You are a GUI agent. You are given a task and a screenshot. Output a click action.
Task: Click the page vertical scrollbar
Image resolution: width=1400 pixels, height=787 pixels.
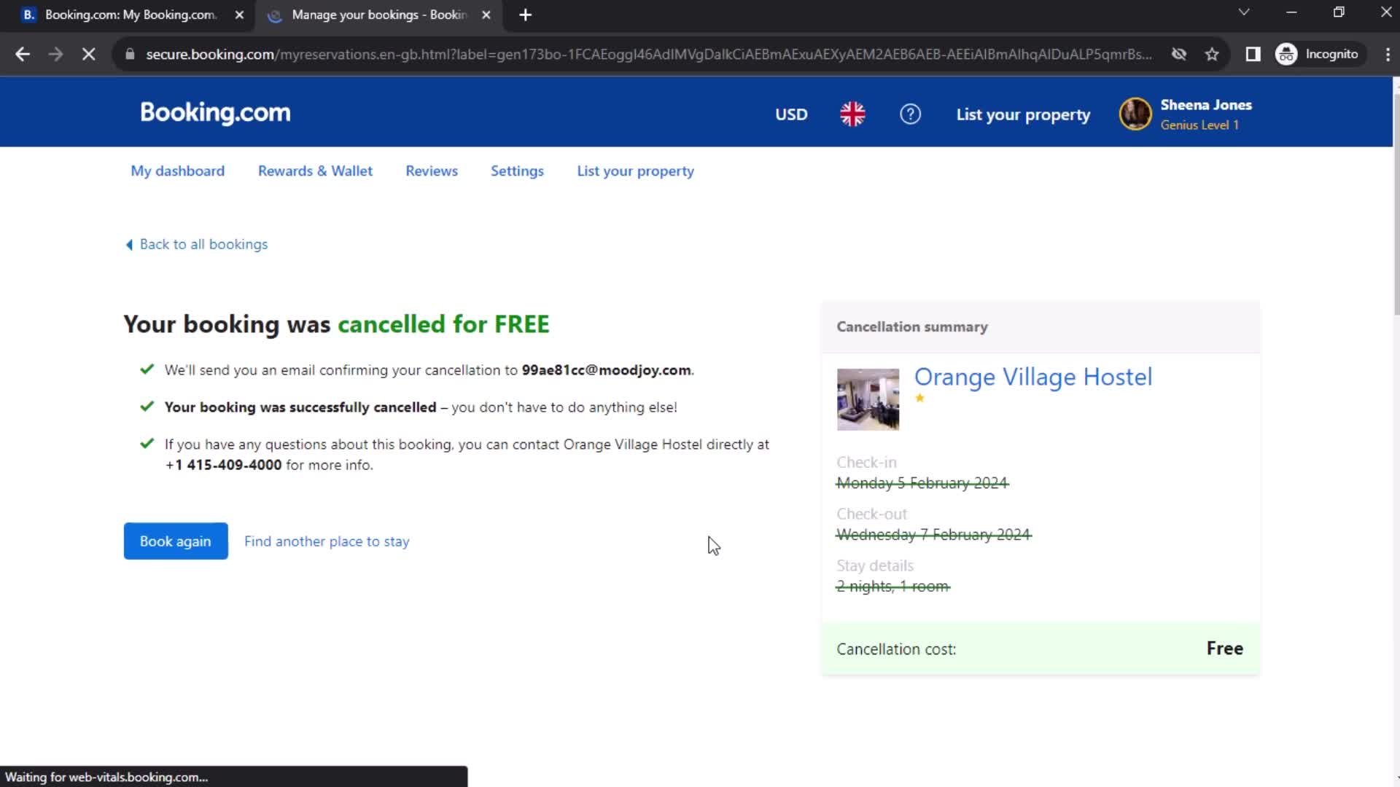[1396, 204]
